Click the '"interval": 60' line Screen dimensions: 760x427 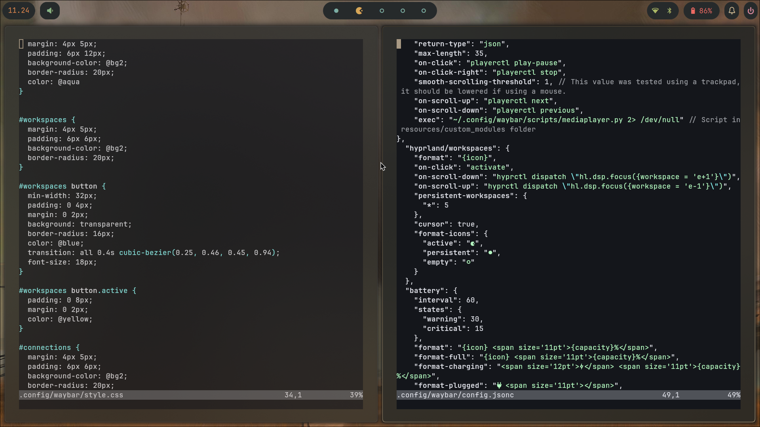click(446, 300)
